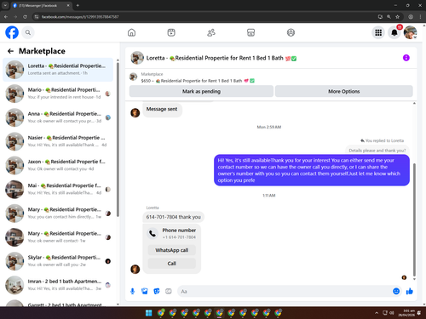
Task: Open Mary conversation saying contact him directly
Action: [58, 214]
